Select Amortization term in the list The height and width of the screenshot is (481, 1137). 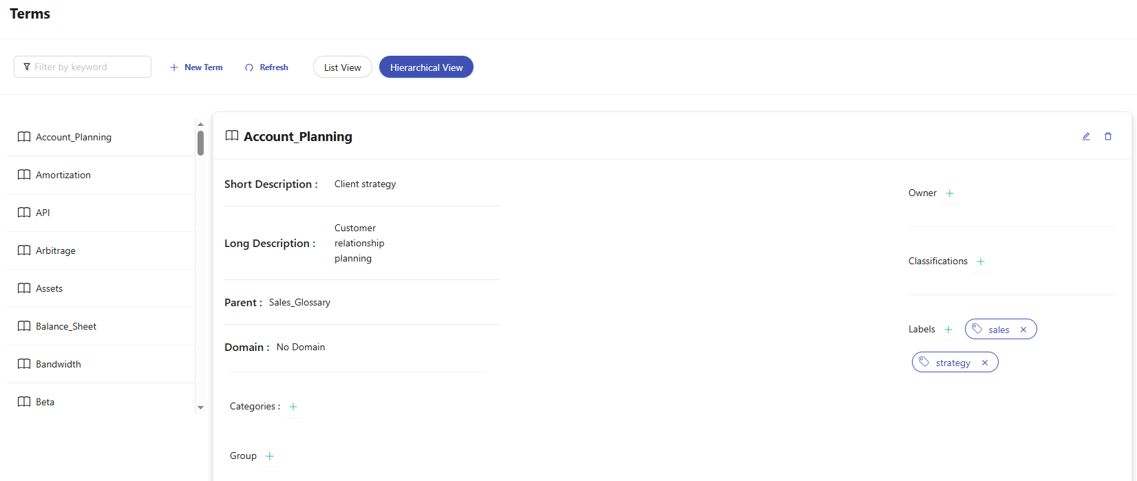[63, 175]
